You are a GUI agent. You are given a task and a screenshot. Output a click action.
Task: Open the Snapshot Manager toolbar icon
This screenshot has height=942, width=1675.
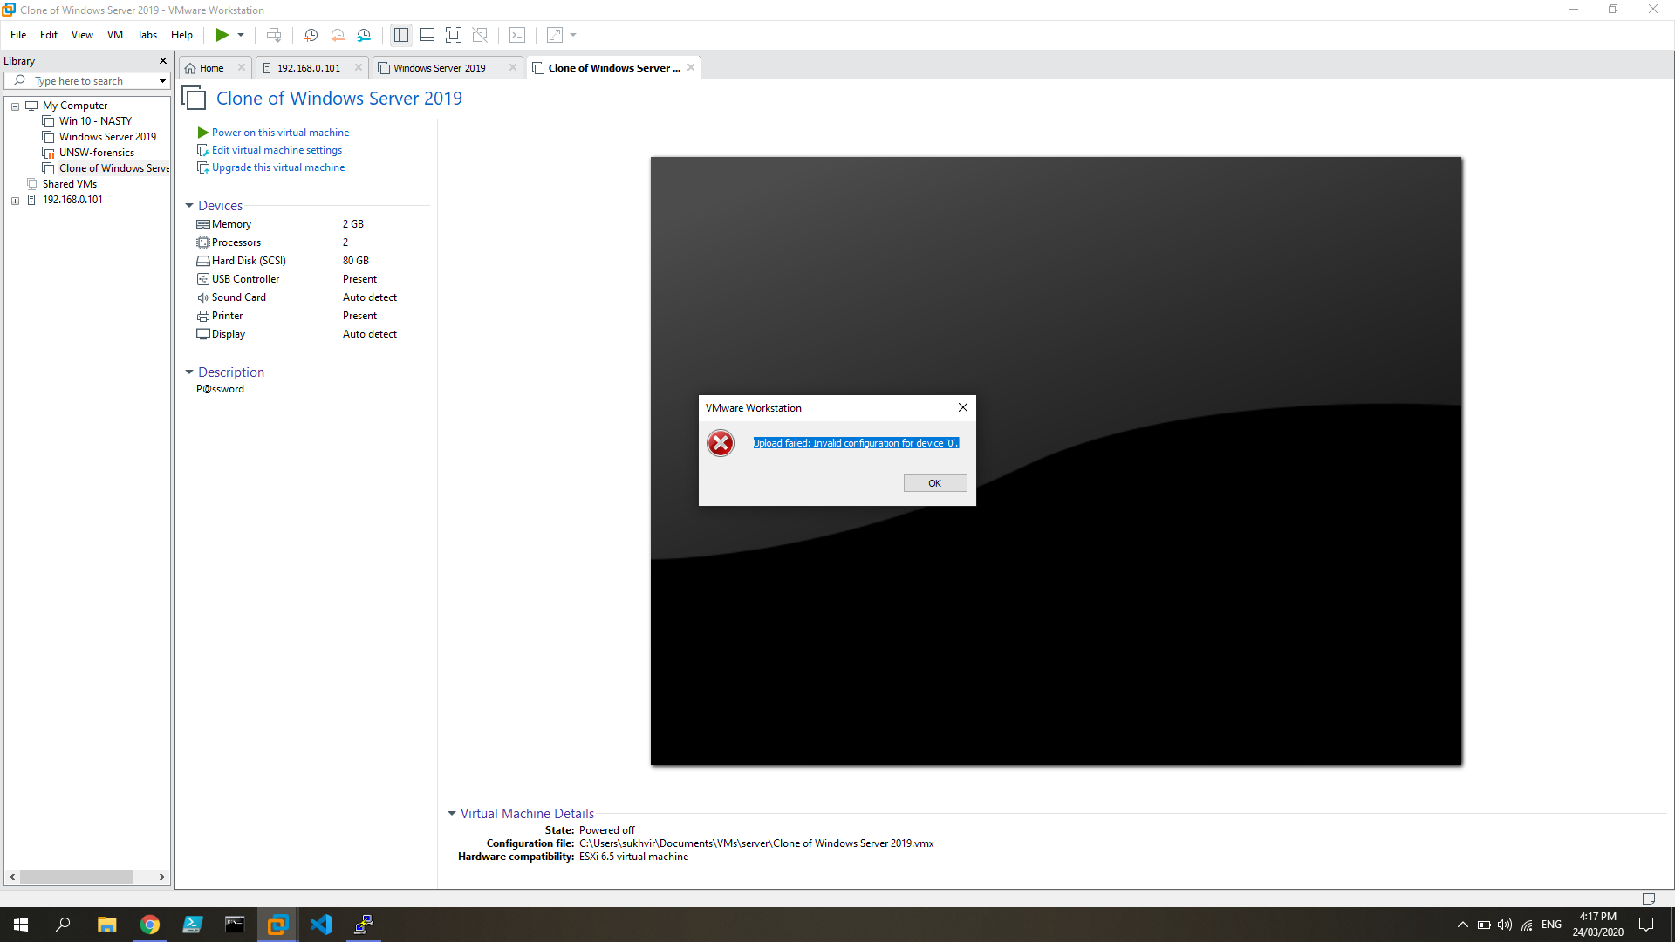(x=365, y=35)
